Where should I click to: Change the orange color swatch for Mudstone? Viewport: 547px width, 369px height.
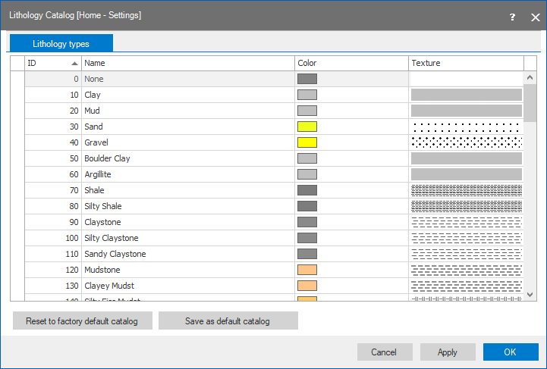point(307,270)
